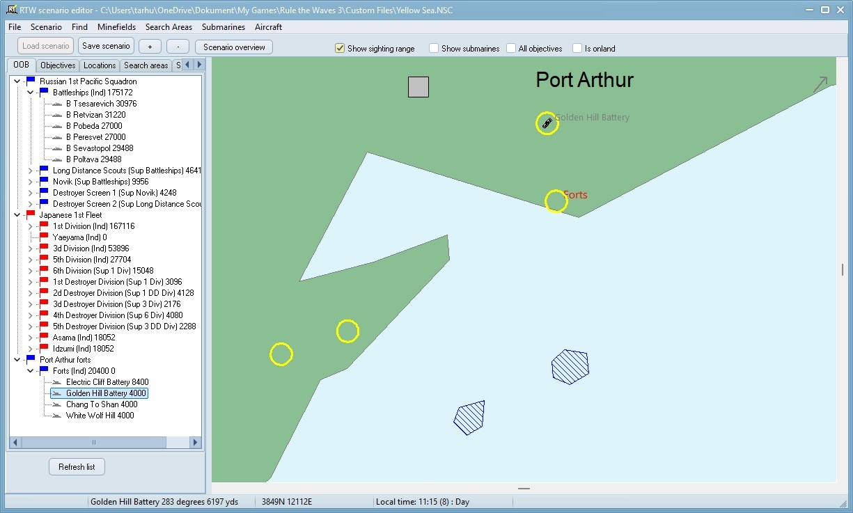Uncheck Show sighting range checkbox
The image size is (853, 513).
(340, 49)
